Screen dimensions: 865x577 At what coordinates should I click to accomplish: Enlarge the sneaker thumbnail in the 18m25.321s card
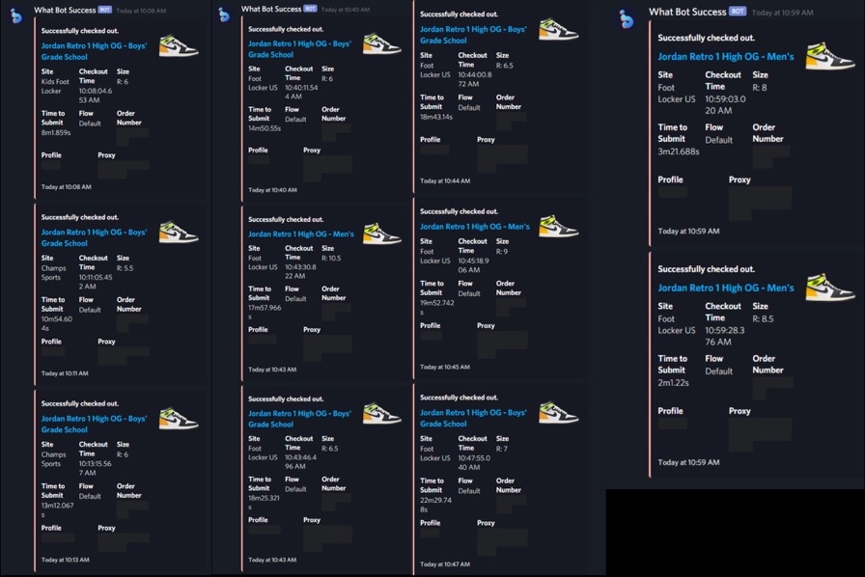[381, 414]
